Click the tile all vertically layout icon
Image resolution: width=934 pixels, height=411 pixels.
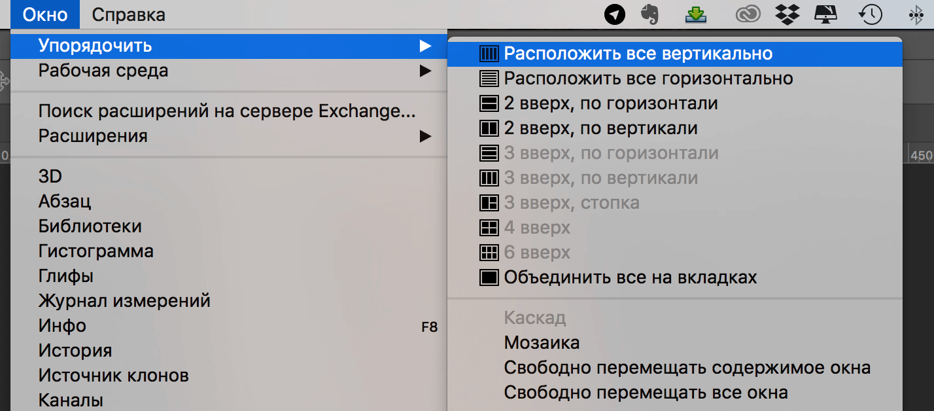coord(489,54)
